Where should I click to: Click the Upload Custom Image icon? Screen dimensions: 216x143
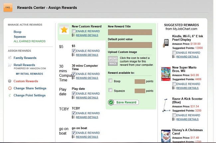[x=113, y=61]
